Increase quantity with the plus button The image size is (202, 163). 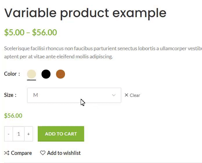pyautogui.click(x=28, y=134)
